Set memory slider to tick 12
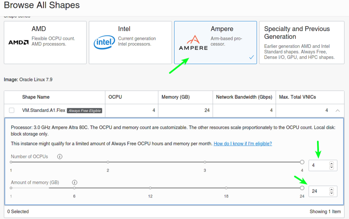Image resolution: width=349 pixels, height=219 pixels. pos(150,188)
